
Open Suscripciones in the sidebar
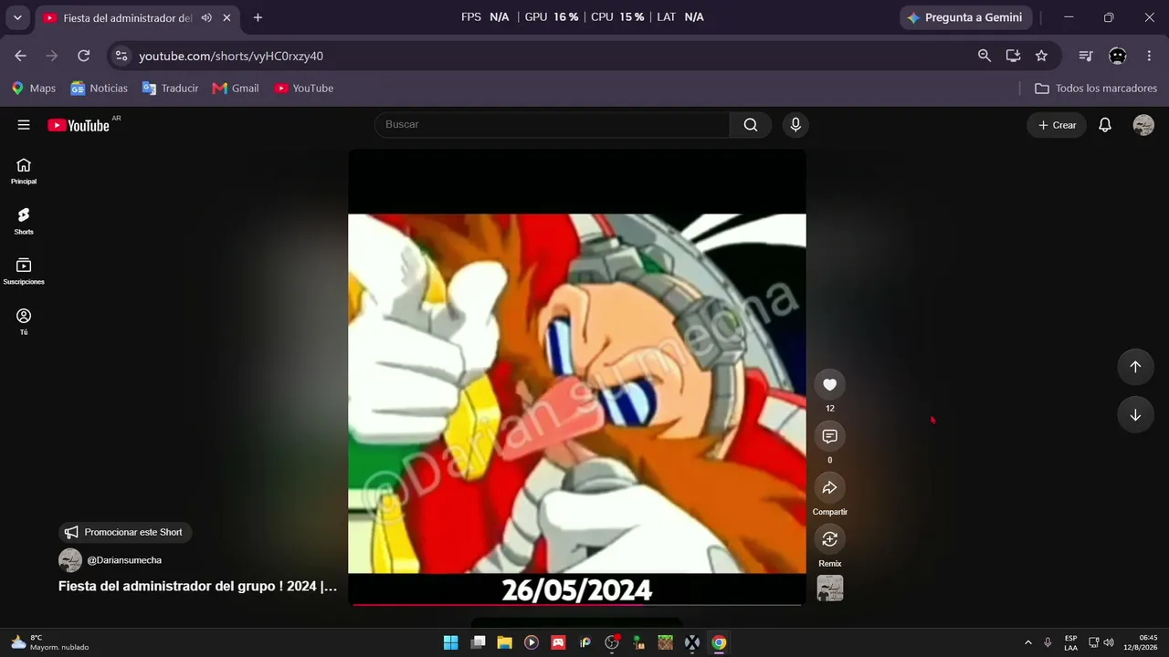click(24, 271)
